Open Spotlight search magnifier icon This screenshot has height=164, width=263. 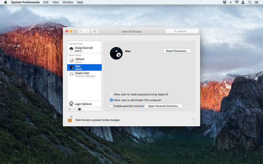250,2
